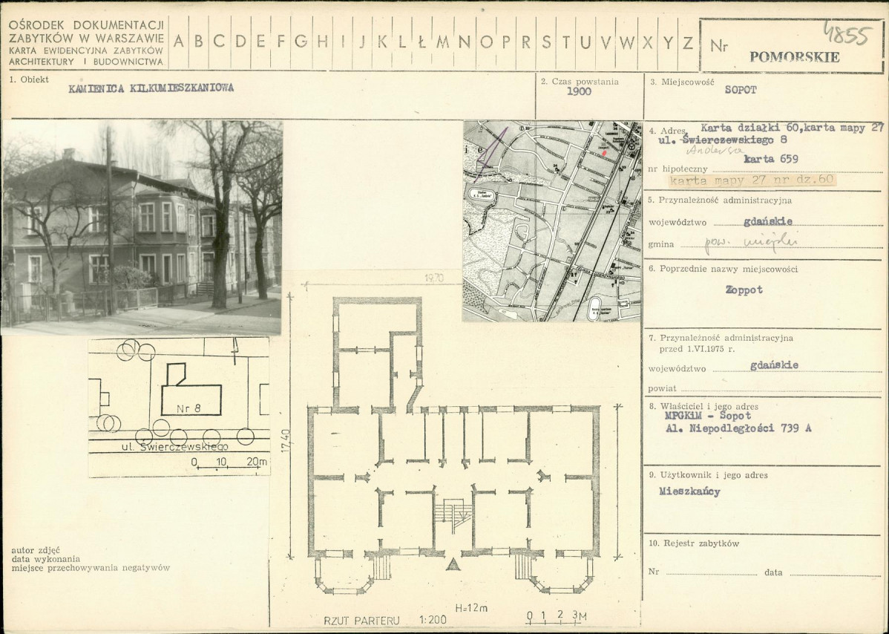This screenshot has width=889, height=634.
Task: Click the 0-3M scale bar
Action: (556, 617)
